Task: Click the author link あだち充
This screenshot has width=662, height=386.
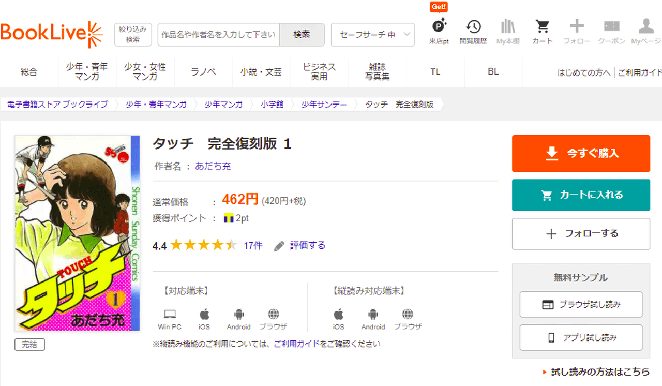Action: pyautogui.click(x=213, y=167)
